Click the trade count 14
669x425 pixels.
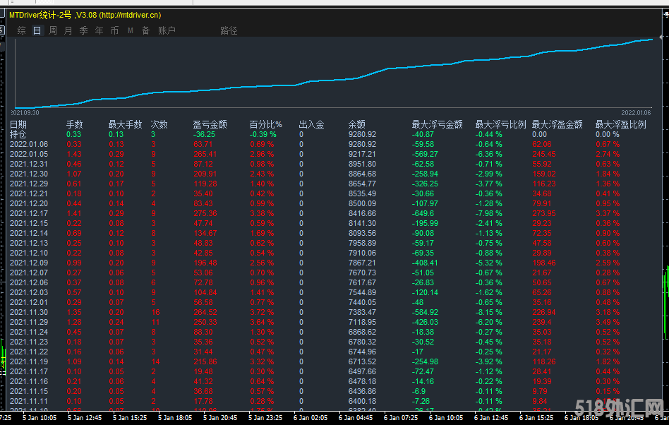155,361
